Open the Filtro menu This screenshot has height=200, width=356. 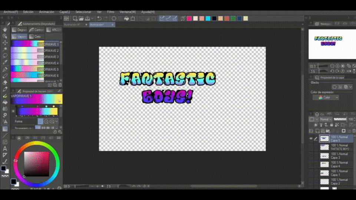[111, 12]
